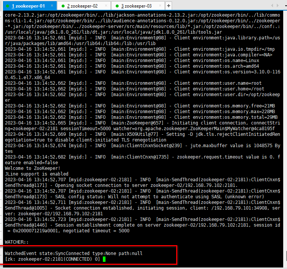
Task: Click the green status dot on zookeeper-01 tab
Action: coord(8,6)
